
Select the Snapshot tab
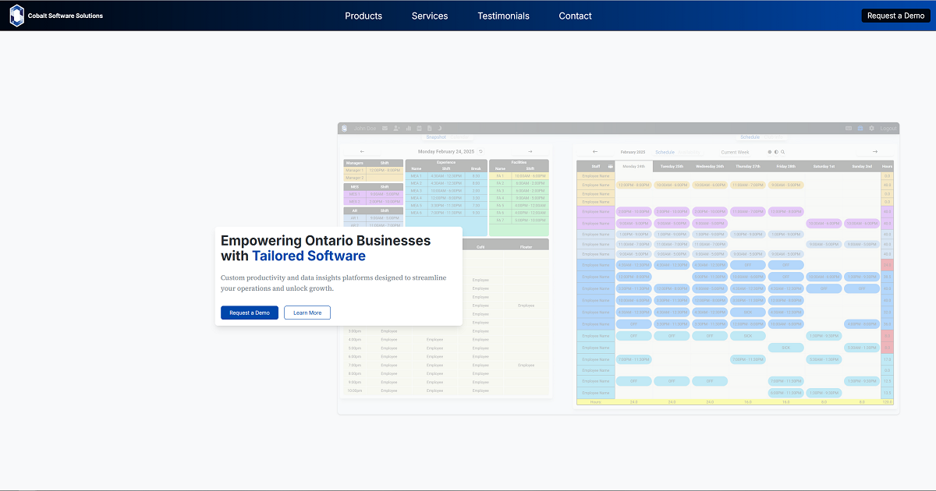click(x=436, y=137)
